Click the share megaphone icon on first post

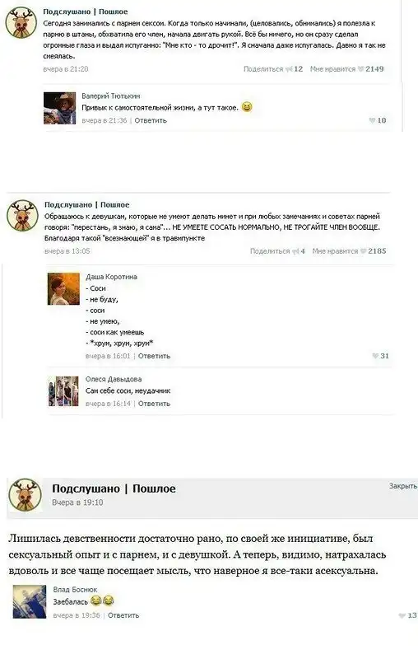coord(289,69)
